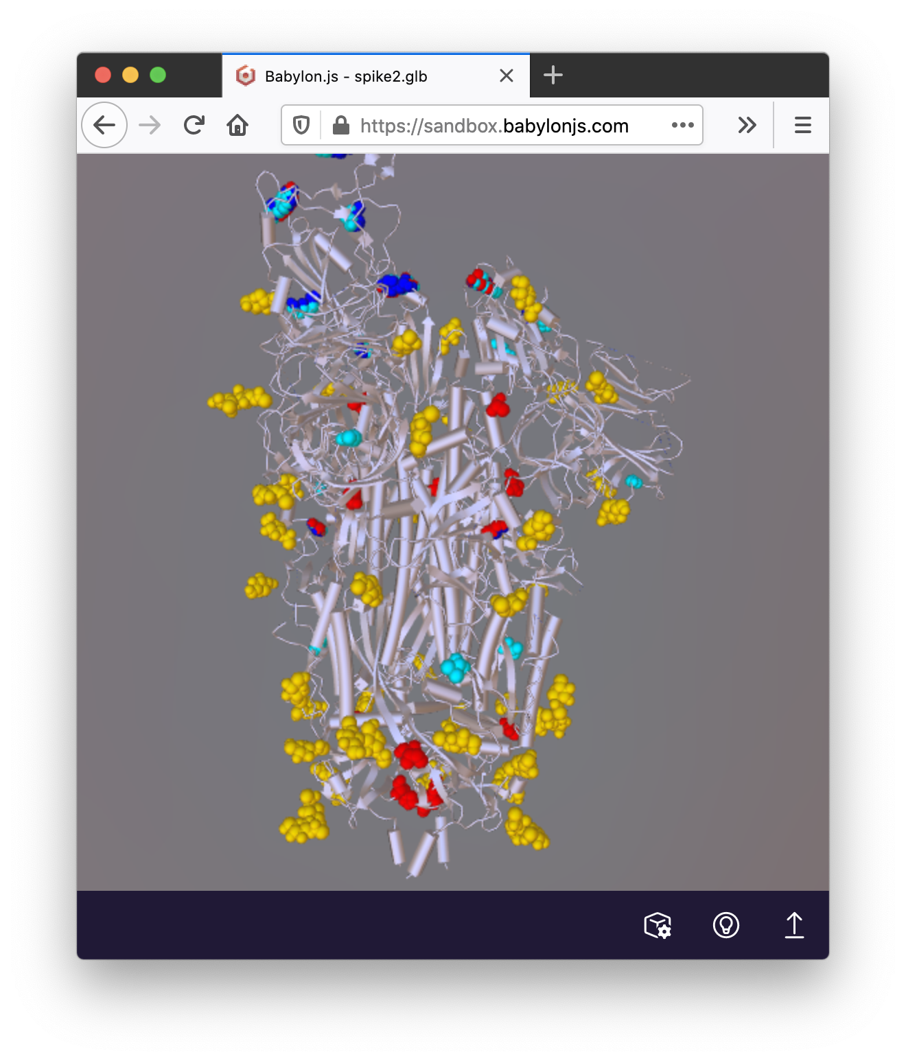Click the upload arrow icon
Image resolution: width=906 pixels, height=1061 pixels.
pos(794,925)
